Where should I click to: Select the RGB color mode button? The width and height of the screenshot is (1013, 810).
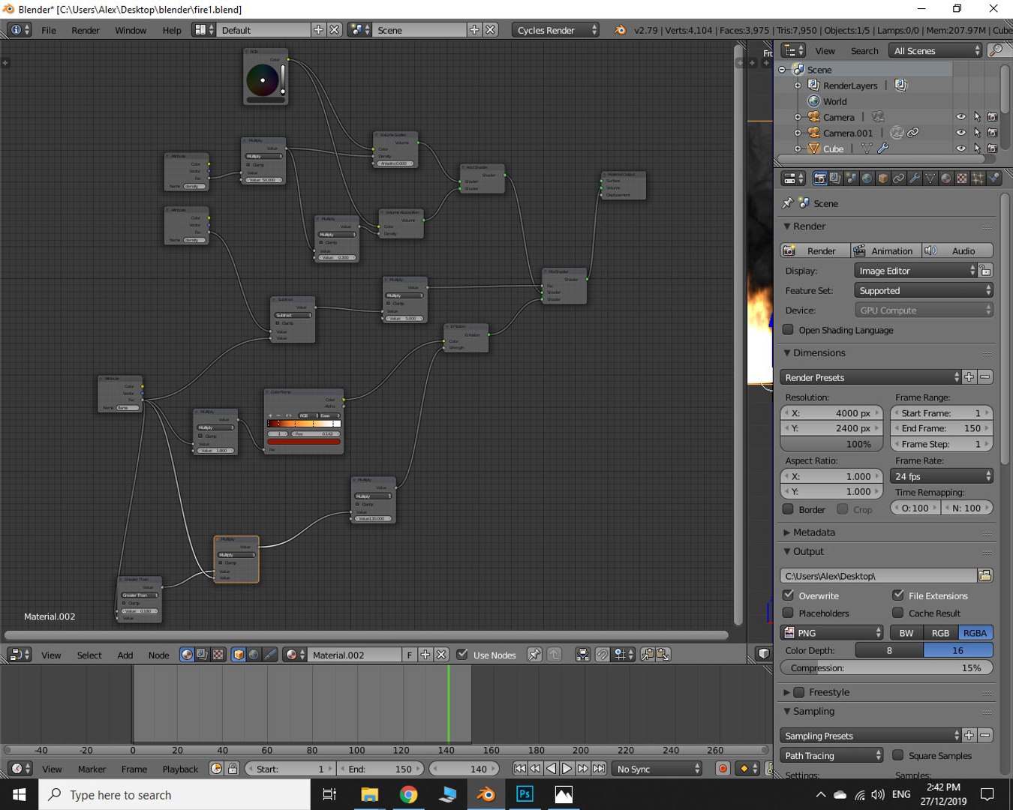click(x=940, y=633)
